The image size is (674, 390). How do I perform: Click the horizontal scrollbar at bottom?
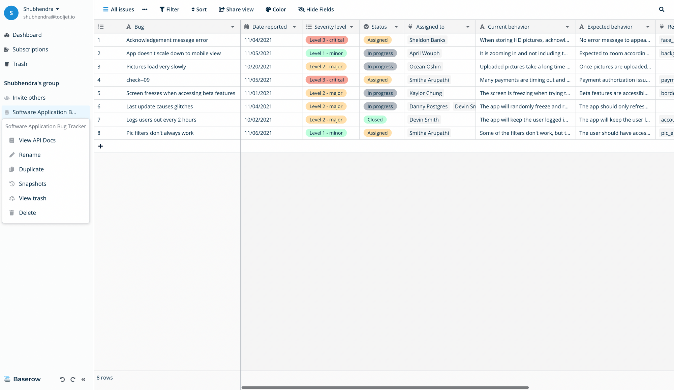(x=385, y=387)
